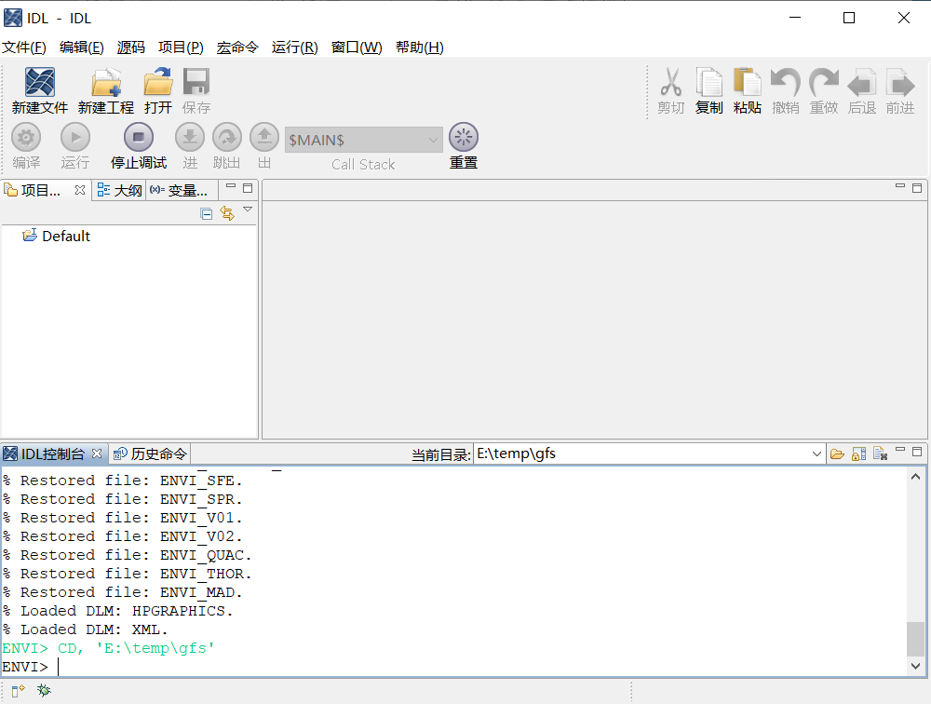Screen dimensions: 931x704
Task: Click the line 'Restored file: ENVI_THOR.'
Action: tap(127, 574)
